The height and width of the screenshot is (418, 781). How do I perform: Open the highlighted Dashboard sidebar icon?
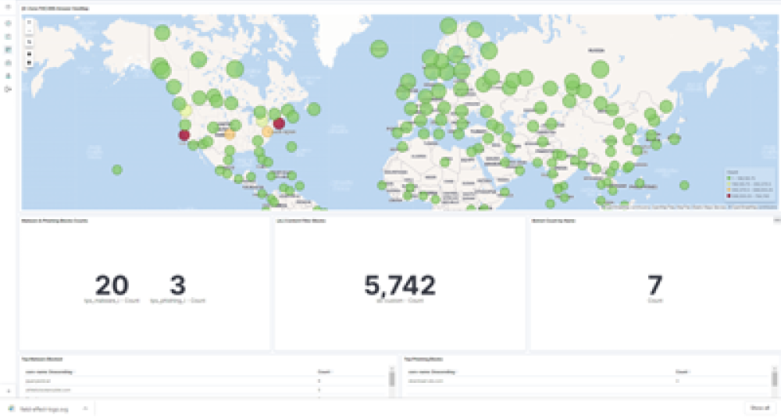[x=8, y=50]
